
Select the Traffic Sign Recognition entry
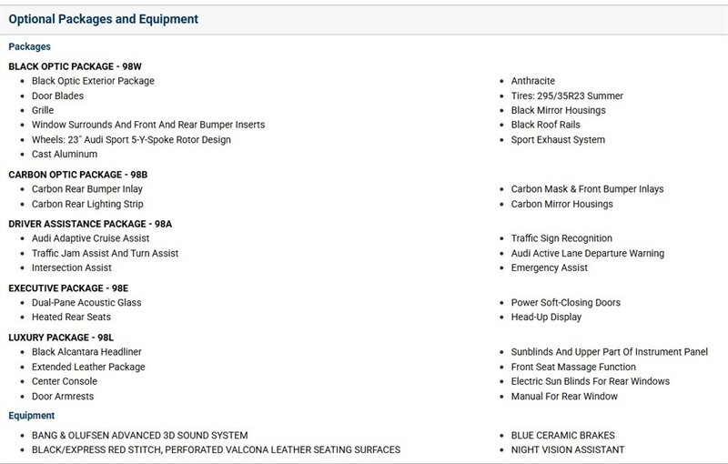click(x=561, y=238)
